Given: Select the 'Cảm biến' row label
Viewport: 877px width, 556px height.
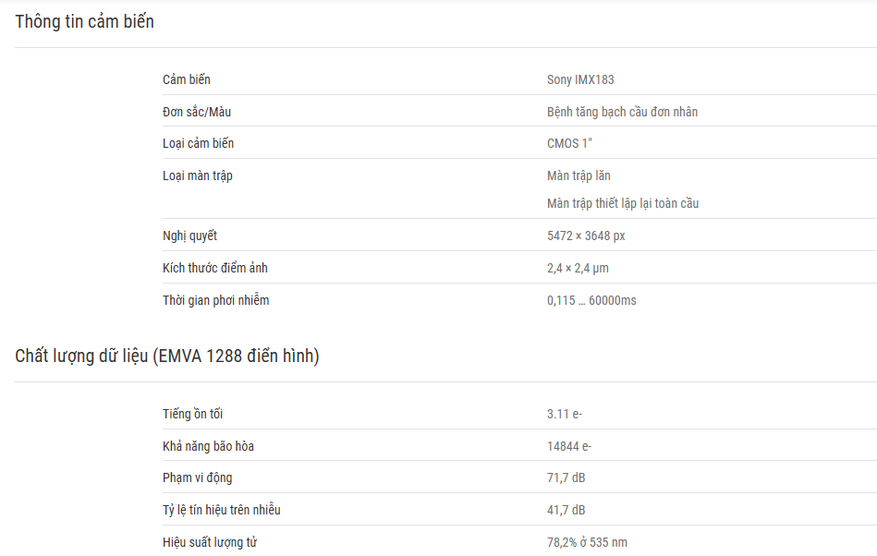Looking at the screenshot, I should tap(187, 79).
